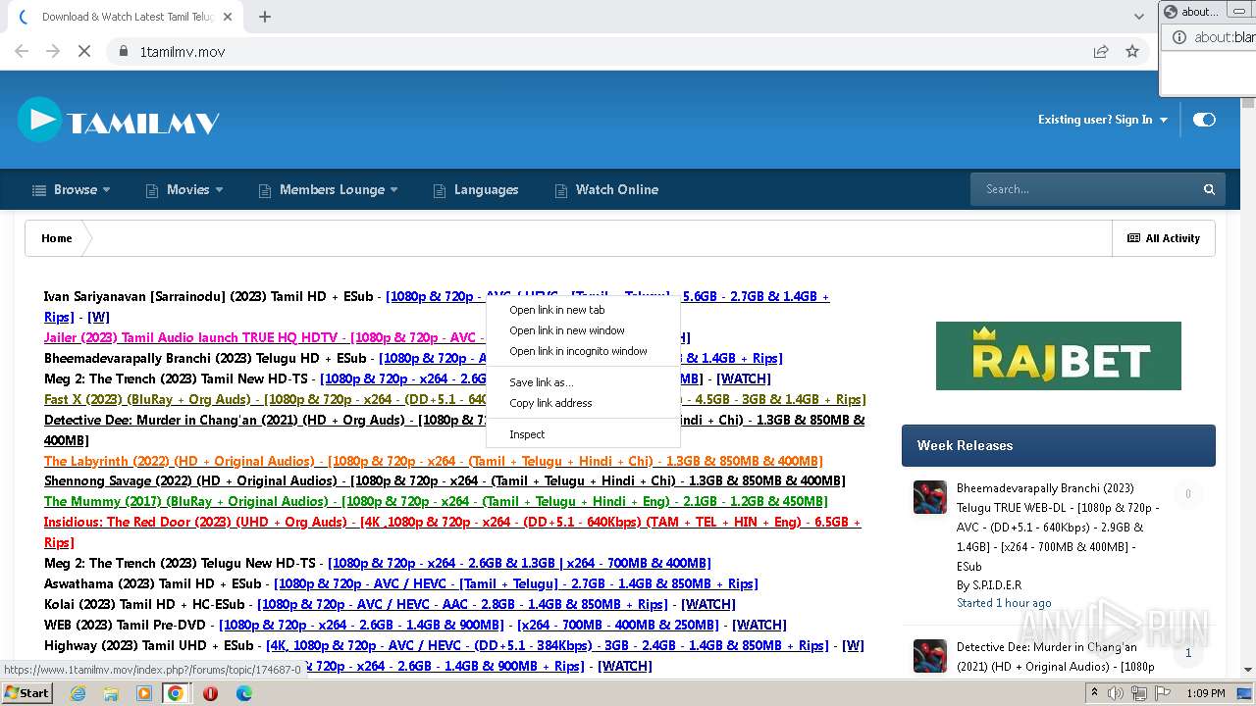Open Edge from the taskbar
The height and width of the screenshot is (706, 1256).
(243, 693)
